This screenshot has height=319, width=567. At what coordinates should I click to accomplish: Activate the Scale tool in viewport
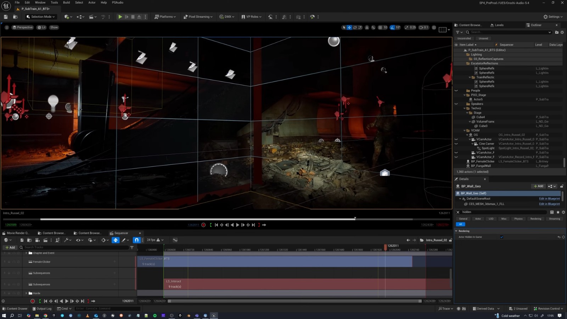tap(360, 27)
